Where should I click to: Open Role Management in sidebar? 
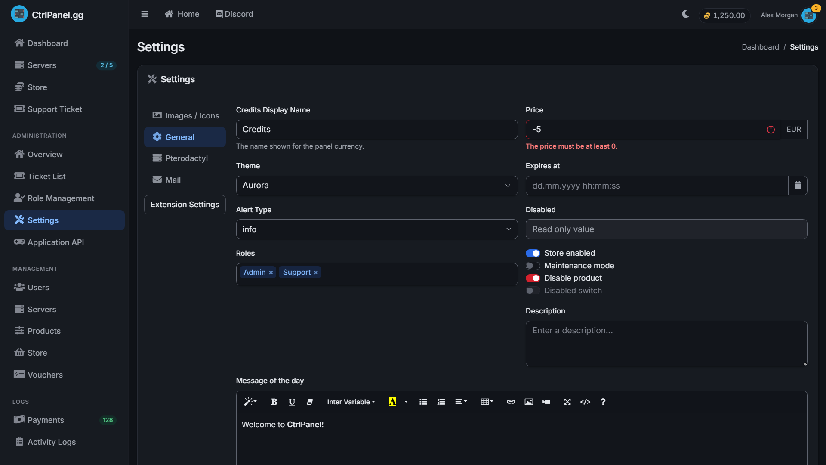tap(65, 198)
